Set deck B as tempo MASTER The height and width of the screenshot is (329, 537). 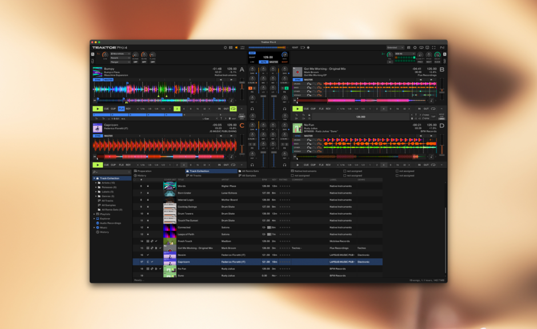pos(308,79)
